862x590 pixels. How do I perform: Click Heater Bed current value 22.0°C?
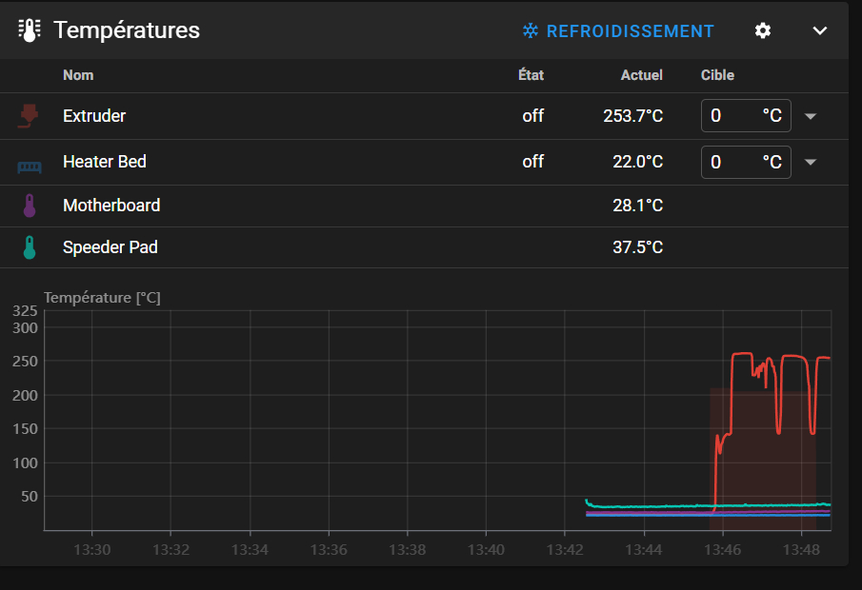click(x=638, y=162)
